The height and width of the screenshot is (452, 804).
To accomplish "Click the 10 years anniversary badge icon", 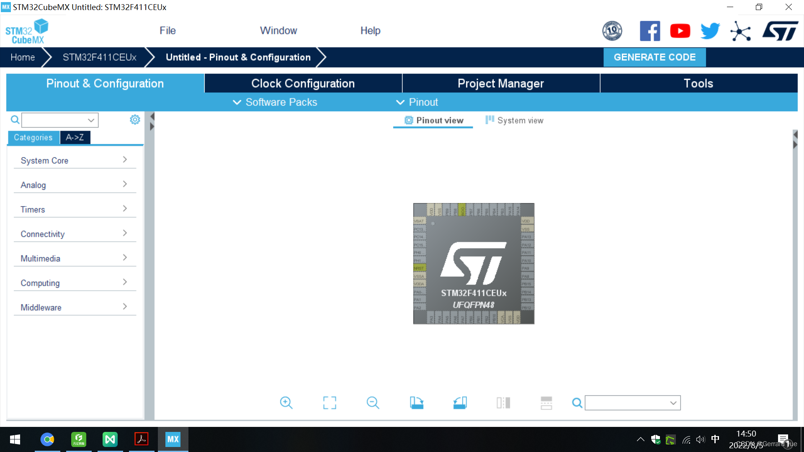I will point(612,31).
